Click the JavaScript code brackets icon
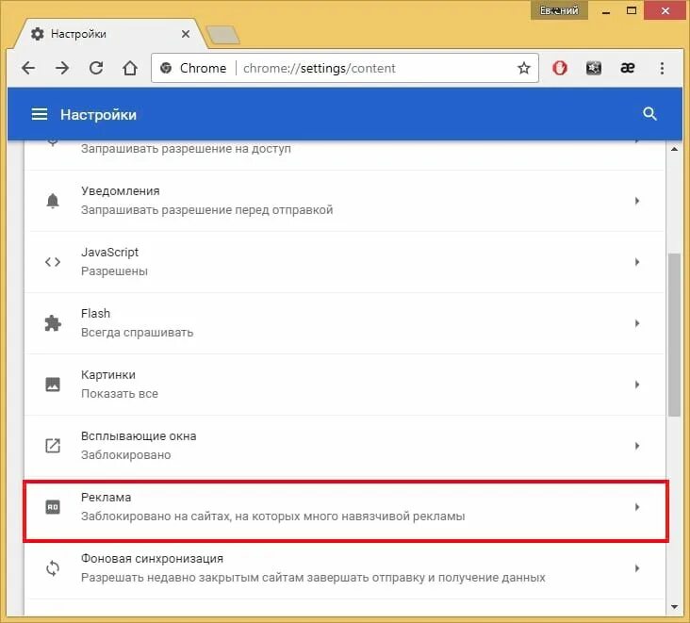 [x=53, y=262]
